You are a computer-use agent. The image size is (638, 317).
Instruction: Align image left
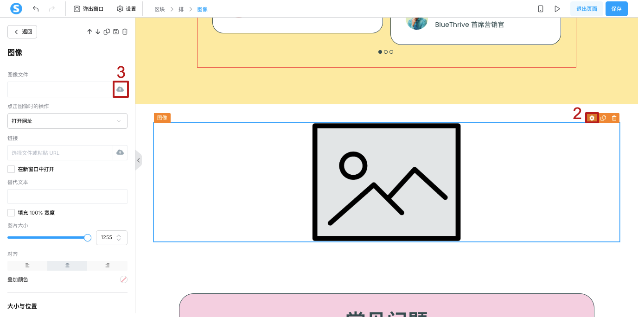point(27,266)
